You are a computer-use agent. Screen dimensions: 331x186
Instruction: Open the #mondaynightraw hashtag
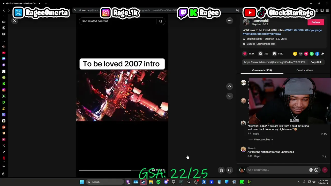pyautogui.click(x=269, y=34)
